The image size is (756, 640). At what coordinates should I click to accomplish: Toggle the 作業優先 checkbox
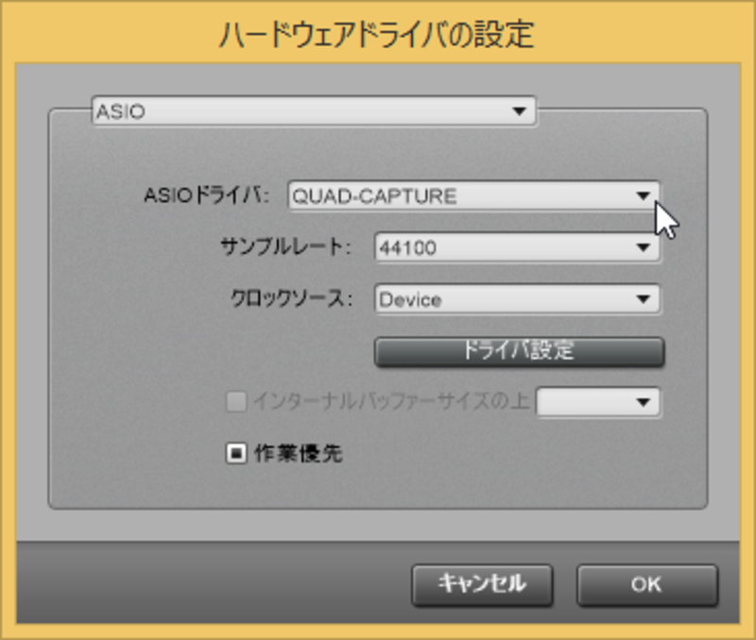236,453
